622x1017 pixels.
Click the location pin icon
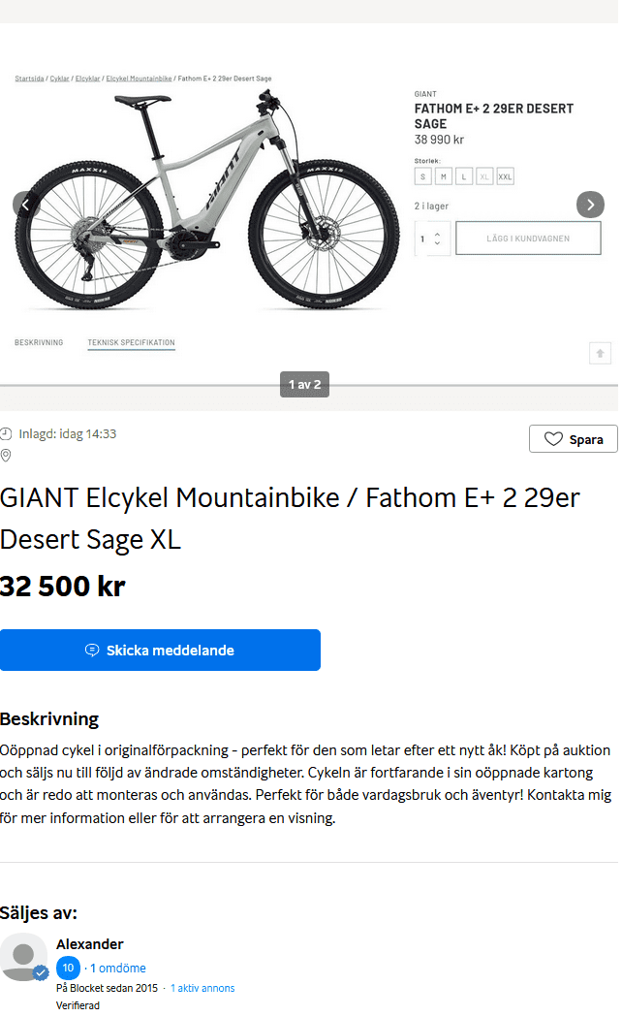coord(6,456)
